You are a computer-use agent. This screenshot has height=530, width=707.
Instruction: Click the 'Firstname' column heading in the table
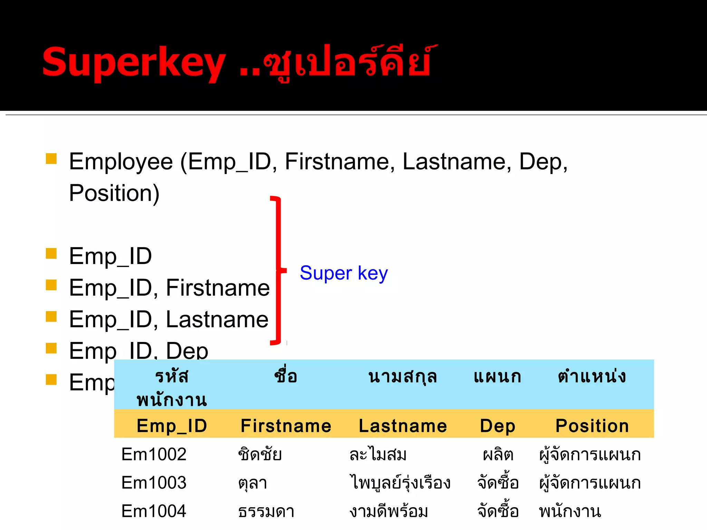click(286, 426)
